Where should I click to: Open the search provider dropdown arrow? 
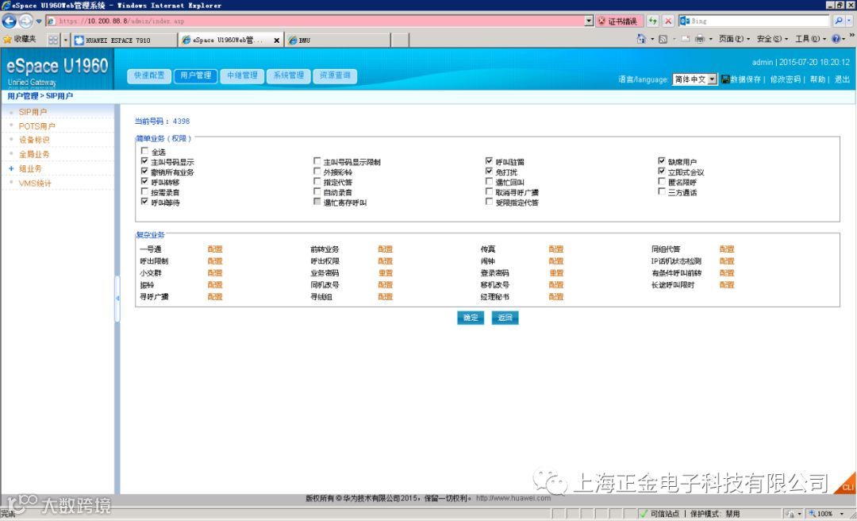[850, 21]
